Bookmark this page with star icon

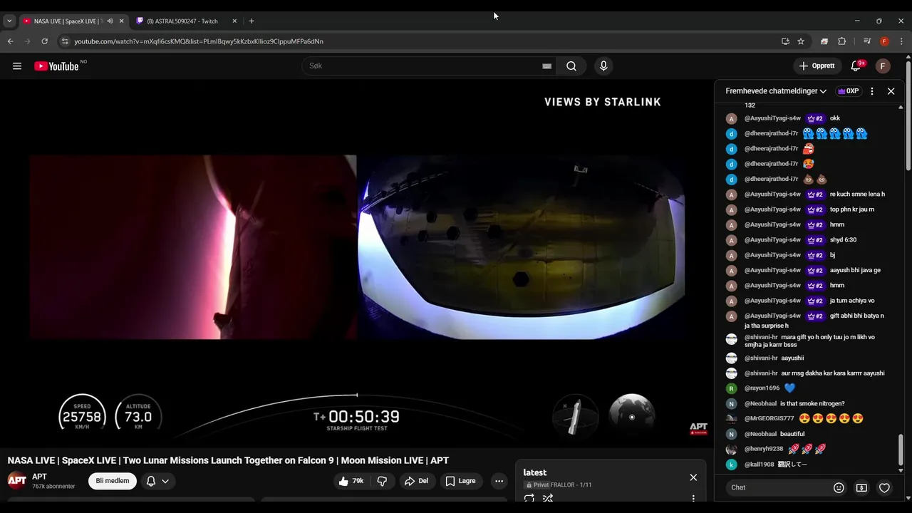point(801,41)
